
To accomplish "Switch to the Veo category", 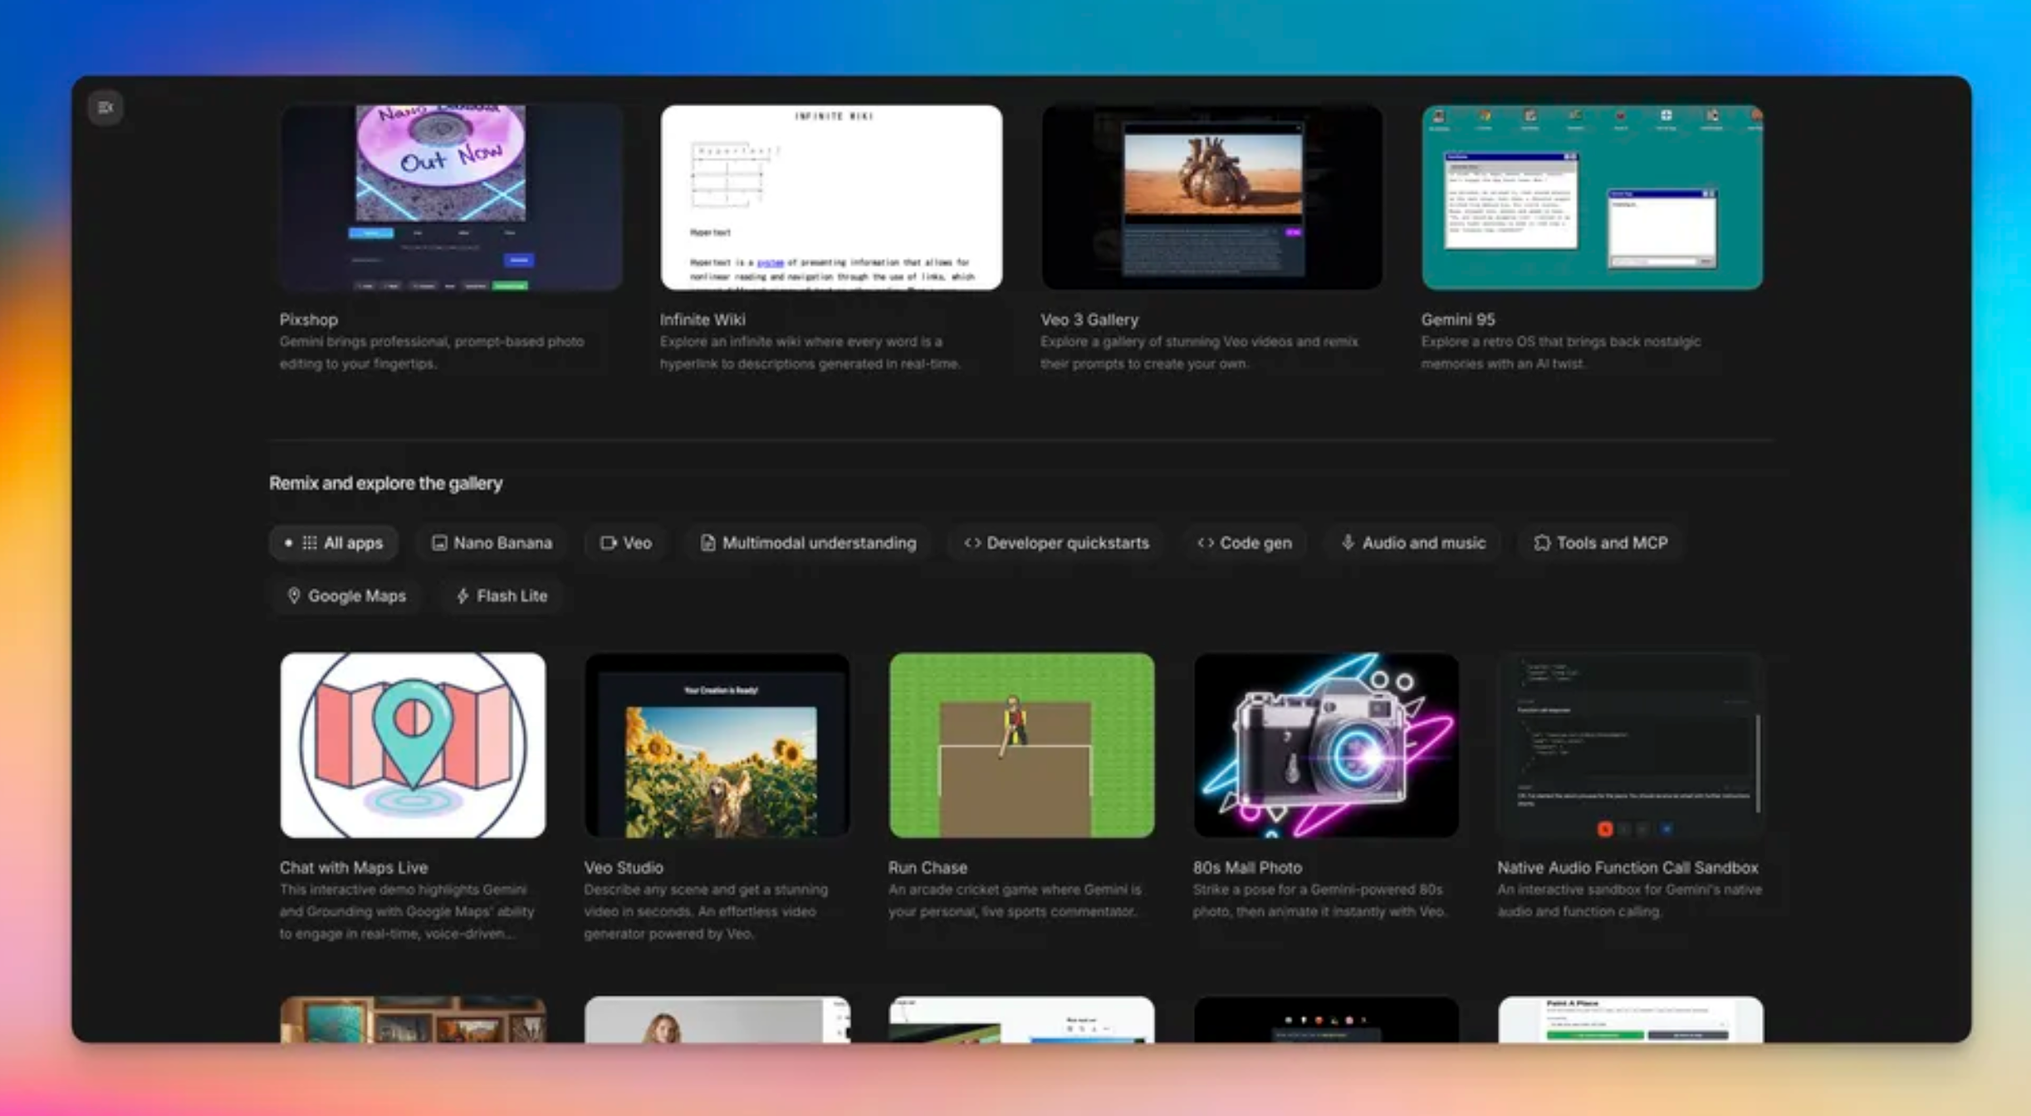I will pyautogui.click(x=626, y=542).
